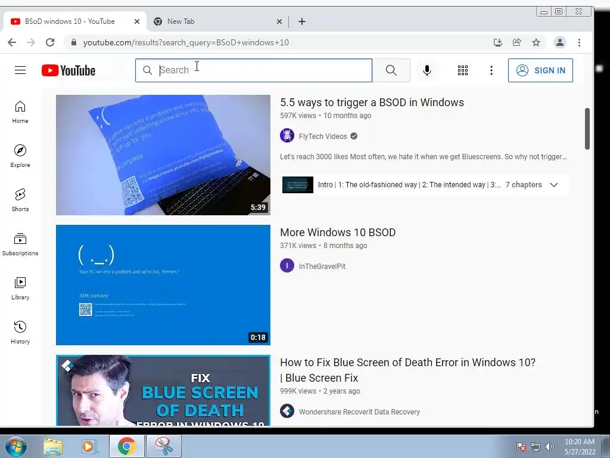Viewport: 610px width, 458px height.
Task: Click '597K views' text
Action: 298,116
